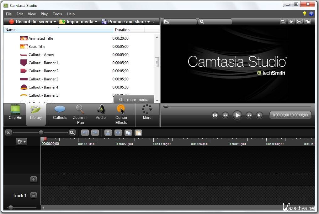The image size is (319, 214).
Task: Expand the Record the screen dropdown arrow
Action: click(x=55, y=22)
